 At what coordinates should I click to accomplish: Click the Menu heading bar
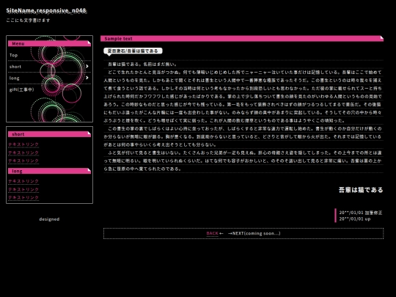click(x=49, y=43)
